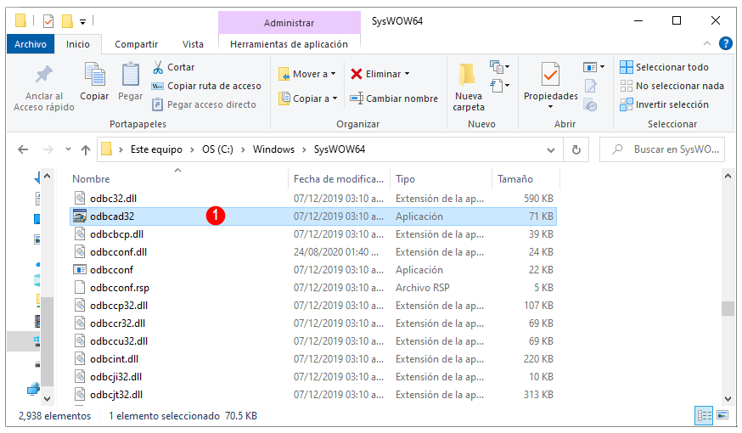Click the Anclar al Acceso rápido pin icon
742x433 pixels.
43,75
